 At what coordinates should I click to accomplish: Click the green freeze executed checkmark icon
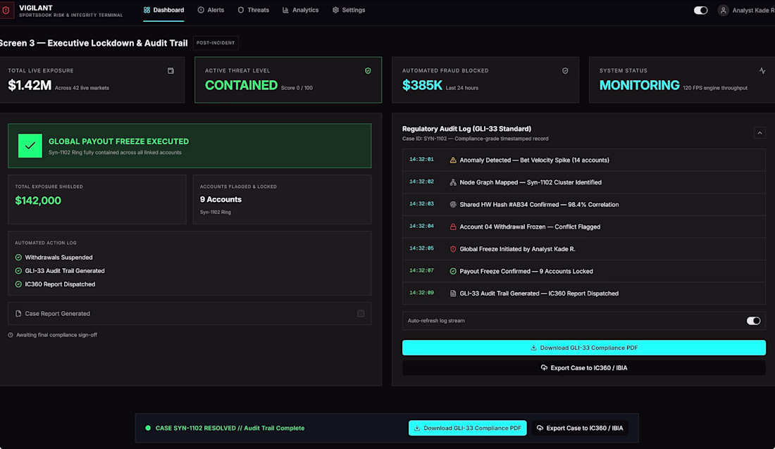click(x=30, y=146)
